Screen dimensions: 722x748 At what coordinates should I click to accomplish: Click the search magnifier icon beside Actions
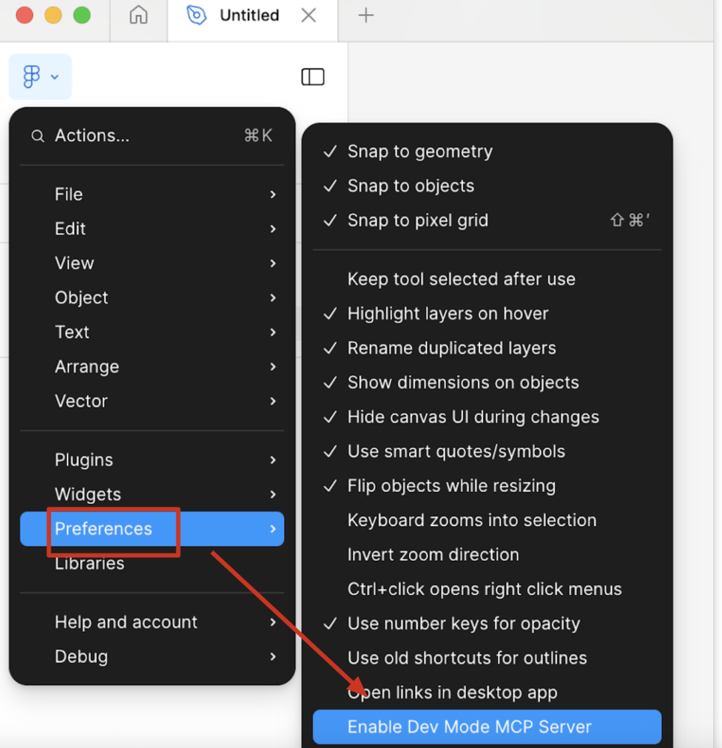(37, 136)
